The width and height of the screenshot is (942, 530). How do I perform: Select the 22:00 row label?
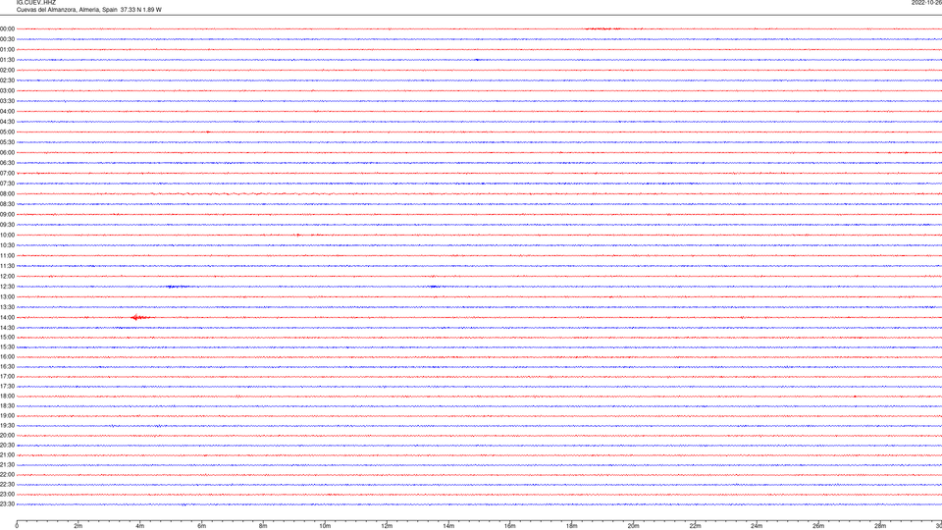(x=7, y=475)
